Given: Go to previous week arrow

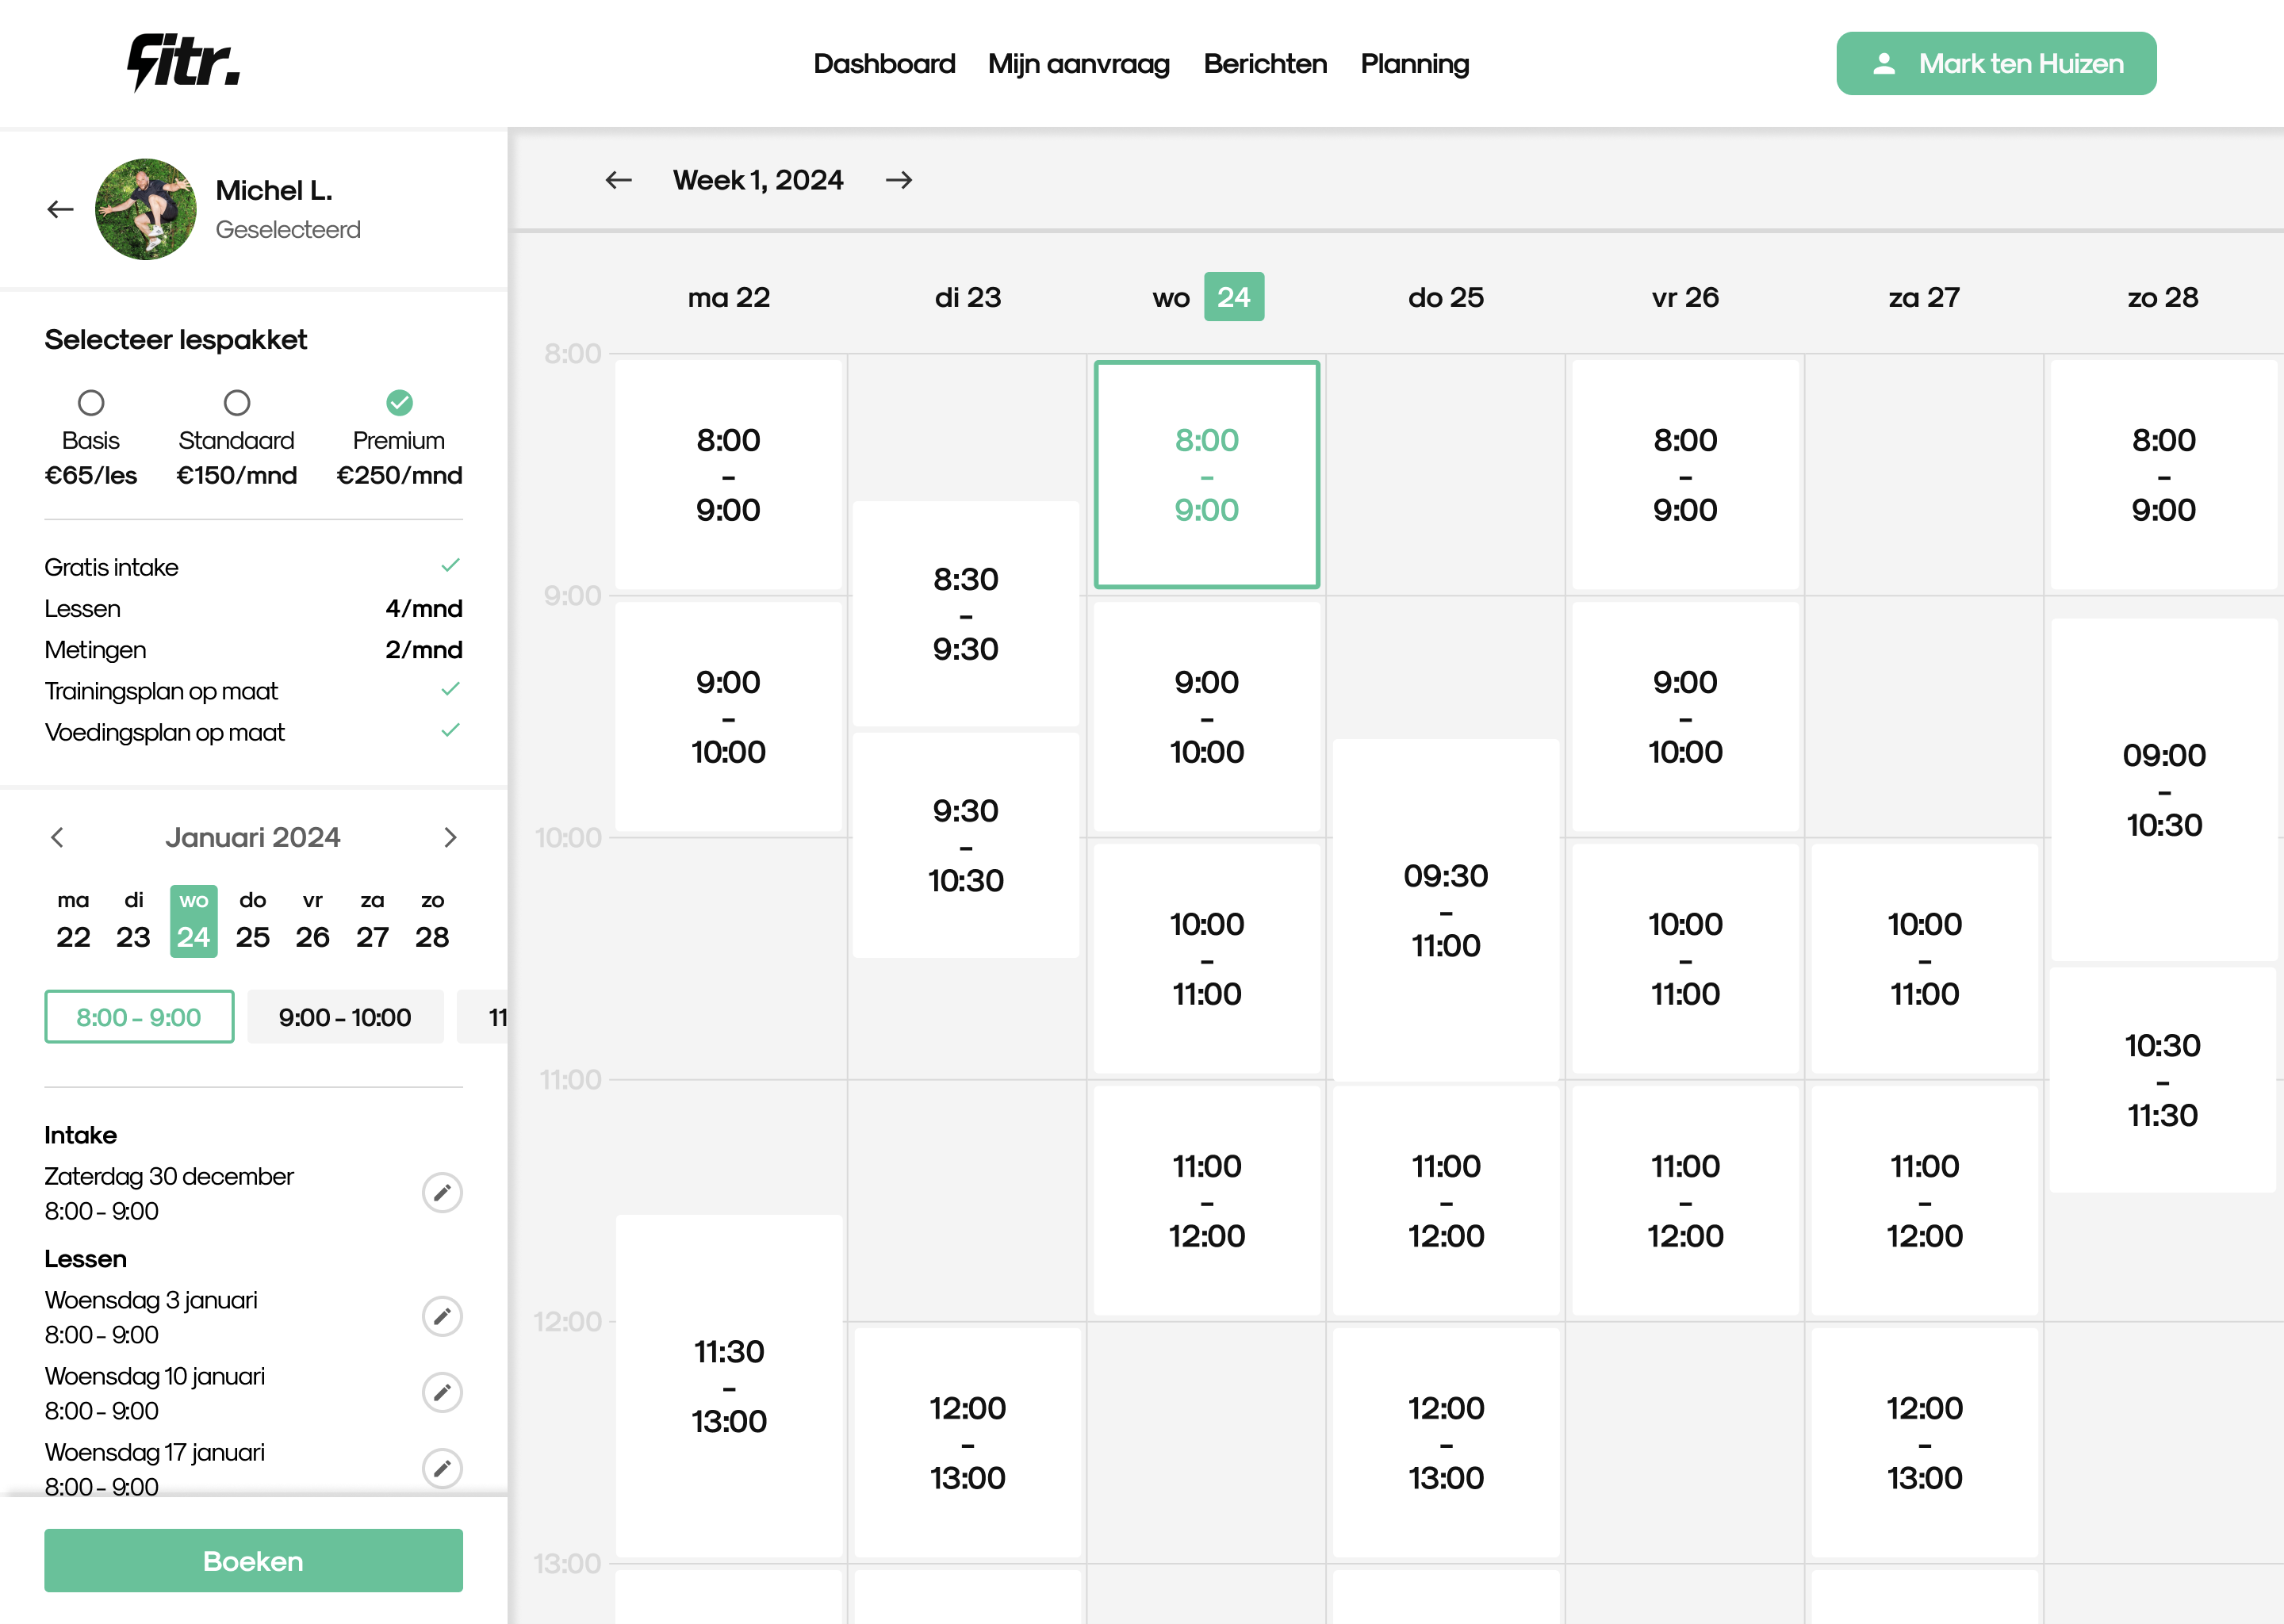Looking at the screenshot, I should (619, 180).
